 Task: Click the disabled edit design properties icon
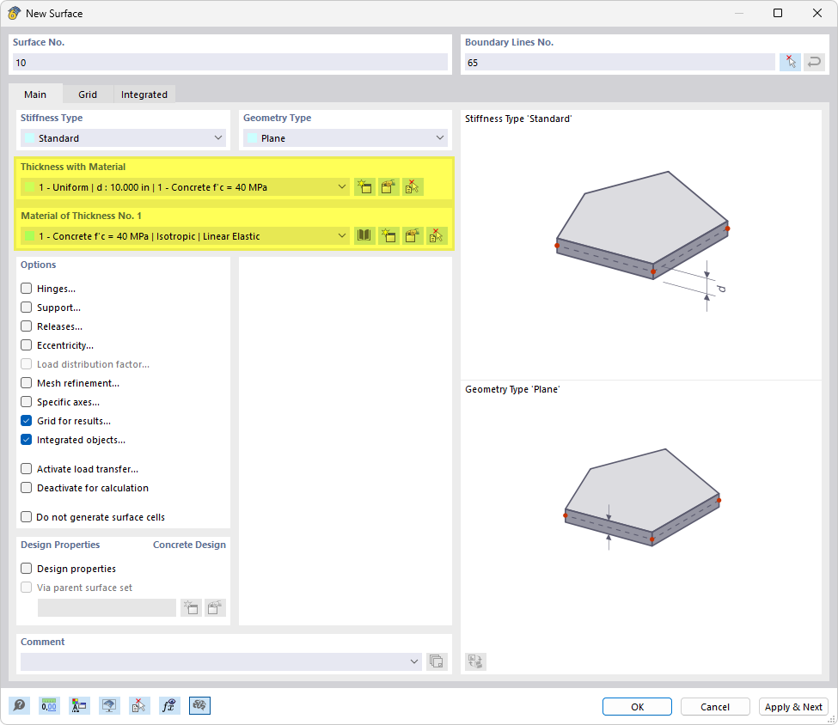[x=215, y=607]
